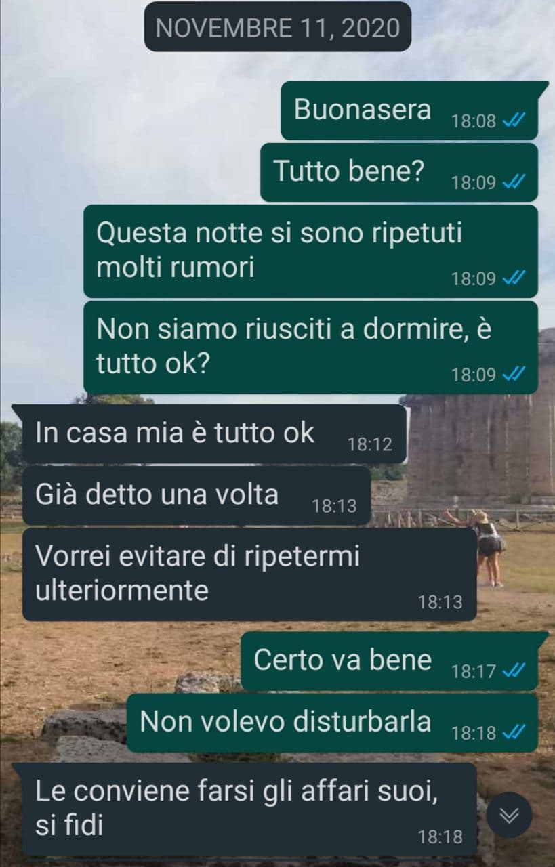Screen dimensions: 555x867
Task: Select the "Novembre 11, 2020" date label
Action: 278,27
